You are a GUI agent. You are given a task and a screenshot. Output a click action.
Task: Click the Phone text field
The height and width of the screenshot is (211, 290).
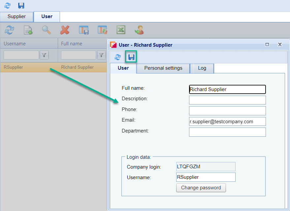click(x=227, y=111)
